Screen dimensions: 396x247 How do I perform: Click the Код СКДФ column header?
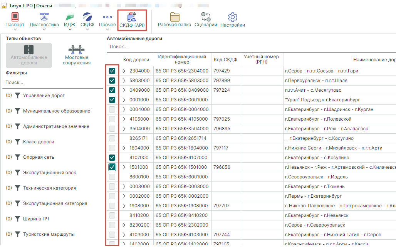point(226,60)
